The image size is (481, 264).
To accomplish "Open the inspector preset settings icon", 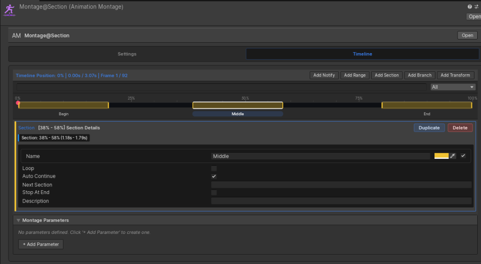I will tap(476, 7).
